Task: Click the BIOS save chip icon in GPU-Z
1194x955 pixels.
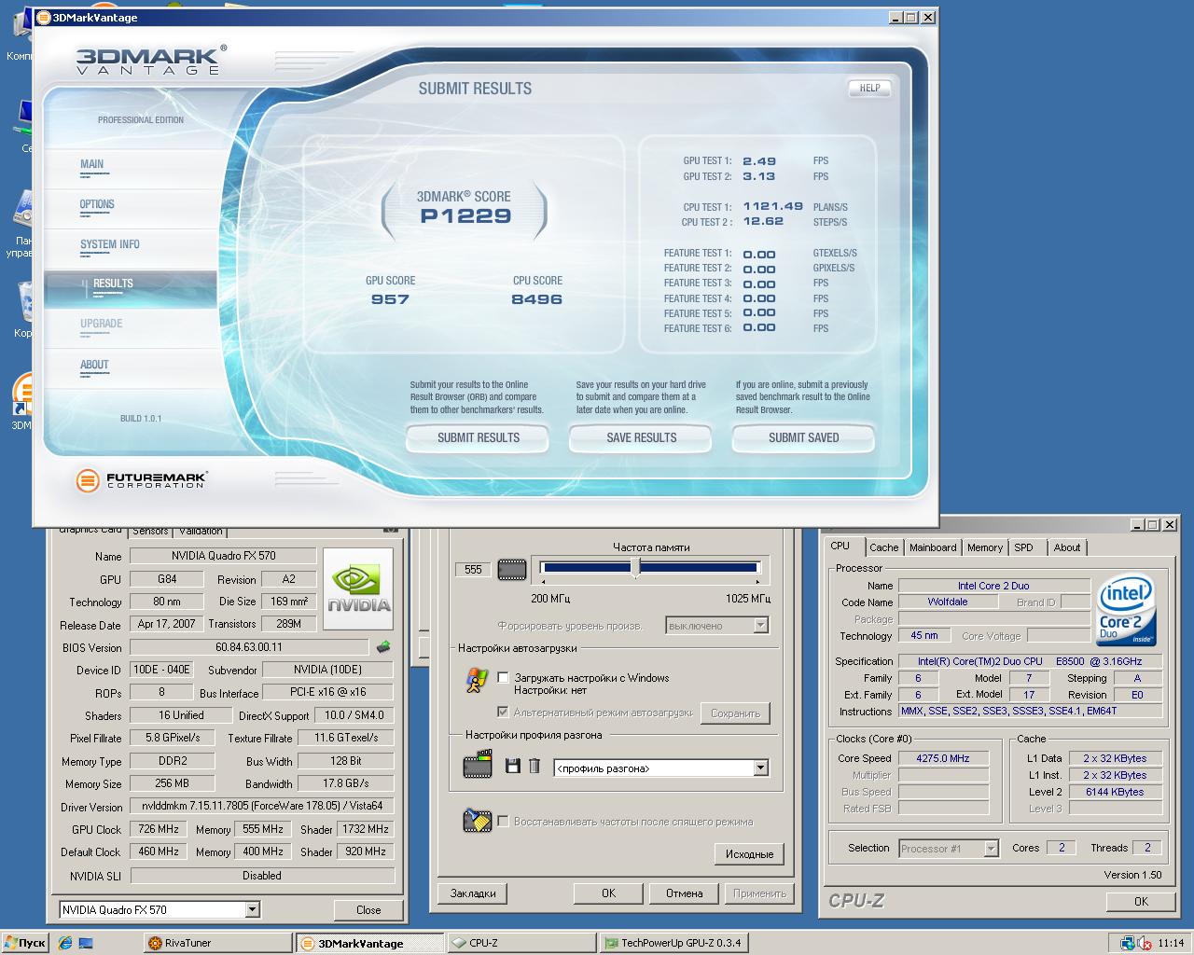Action: [382, 646]
